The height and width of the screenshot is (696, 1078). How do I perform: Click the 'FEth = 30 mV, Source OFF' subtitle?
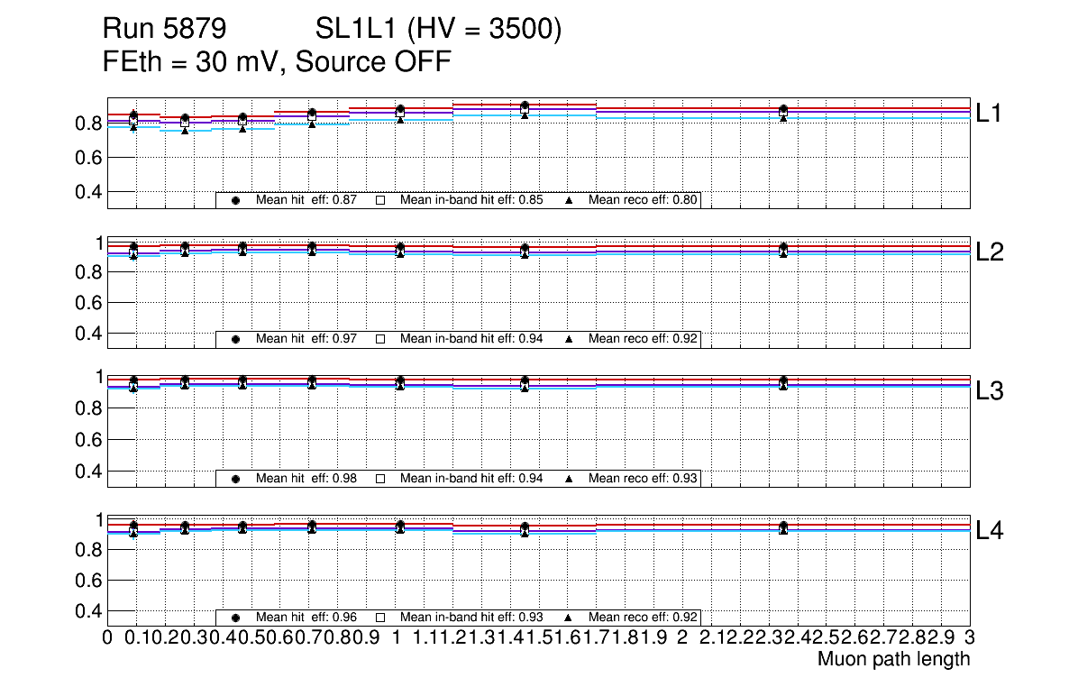pyautogui.click(x=277, y=62)
